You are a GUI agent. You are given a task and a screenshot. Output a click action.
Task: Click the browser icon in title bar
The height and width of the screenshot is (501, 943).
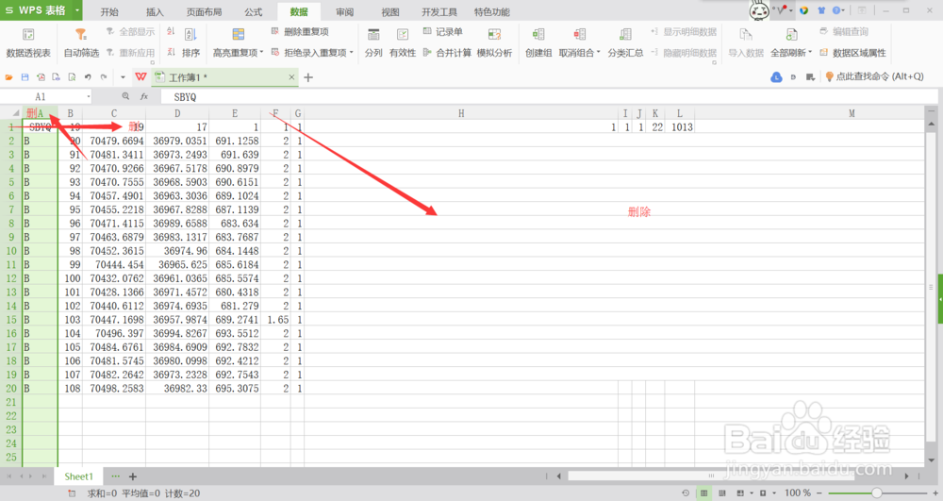(x=804, y=10)
